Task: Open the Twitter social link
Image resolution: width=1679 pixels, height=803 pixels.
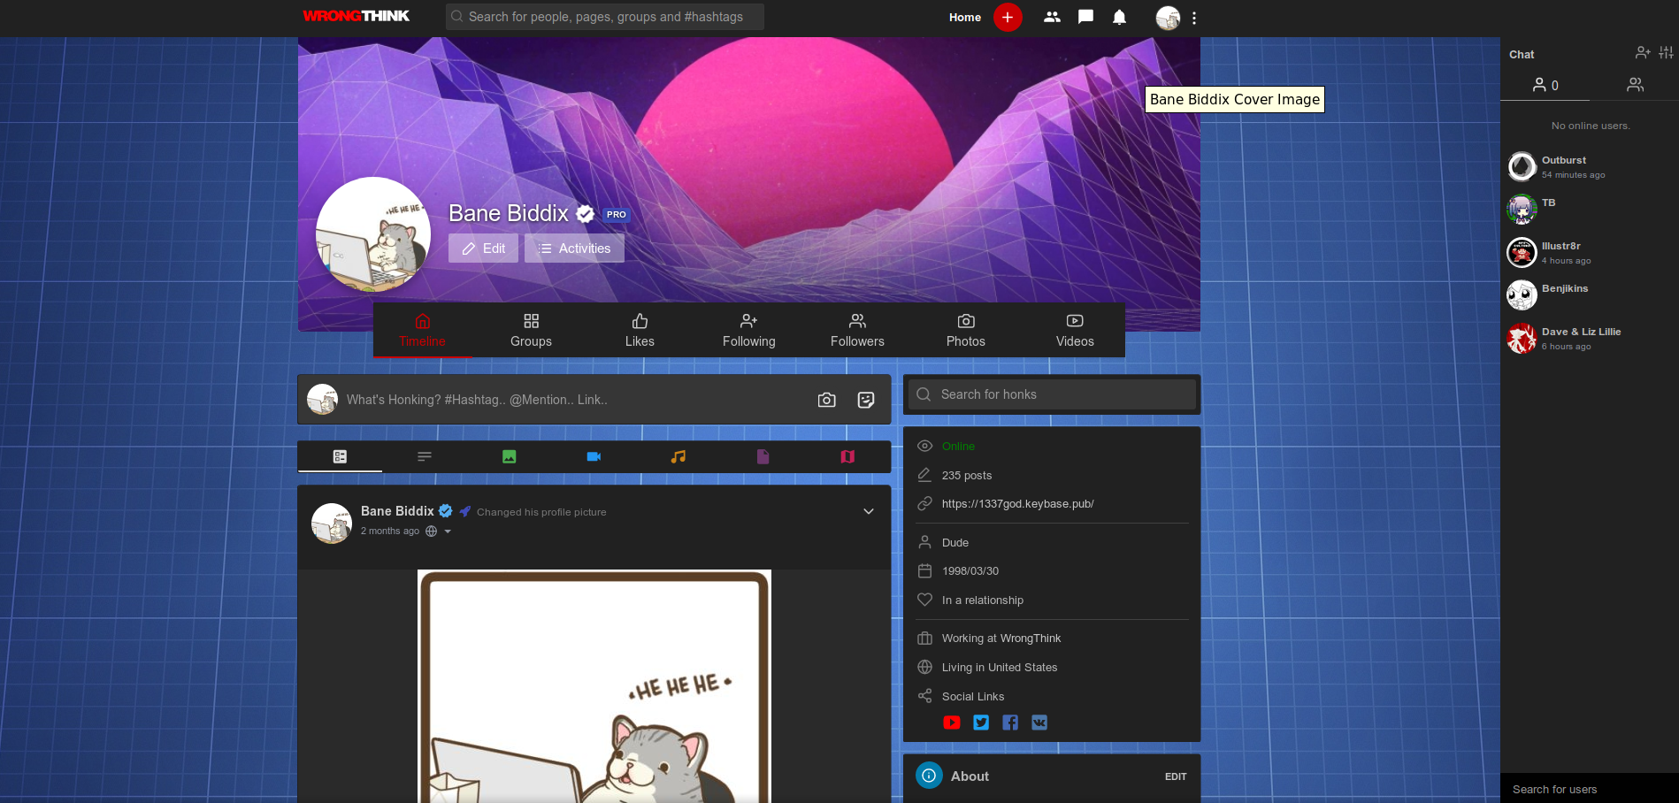Action: pos(981,723)
